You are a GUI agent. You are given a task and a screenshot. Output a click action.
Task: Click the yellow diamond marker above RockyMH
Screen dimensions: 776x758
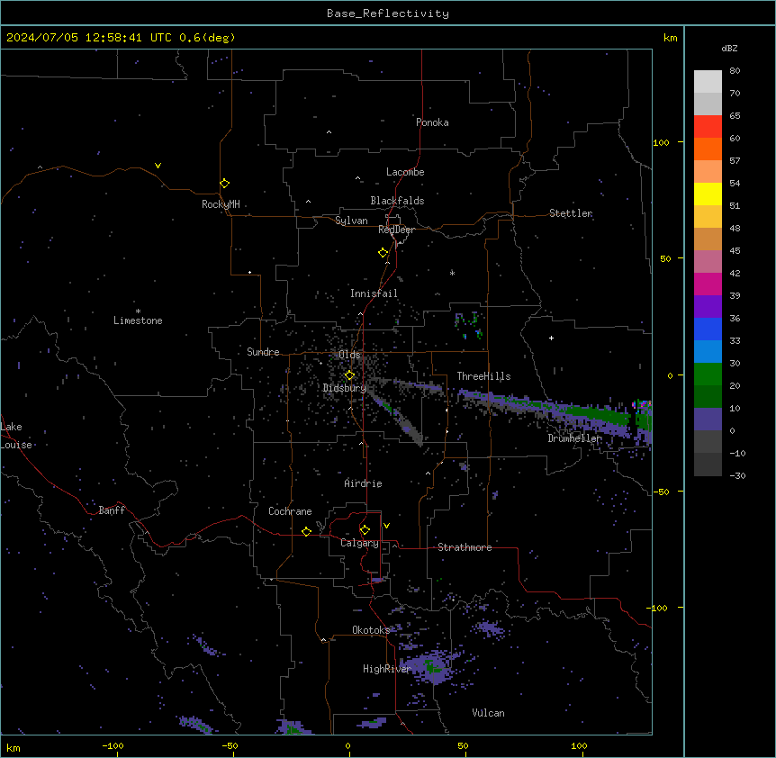(224, 184)
